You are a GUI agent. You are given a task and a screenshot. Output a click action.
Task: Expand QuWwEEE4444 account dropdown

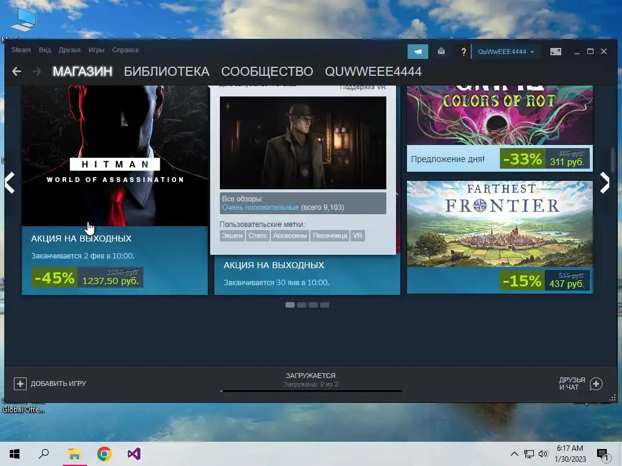pyautogui.click(x=506, y=52)
